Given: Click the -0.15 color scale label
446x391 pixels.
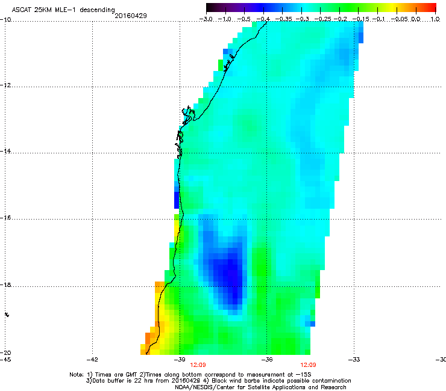Looking at the screenshot, I should [x=360, y=19].
